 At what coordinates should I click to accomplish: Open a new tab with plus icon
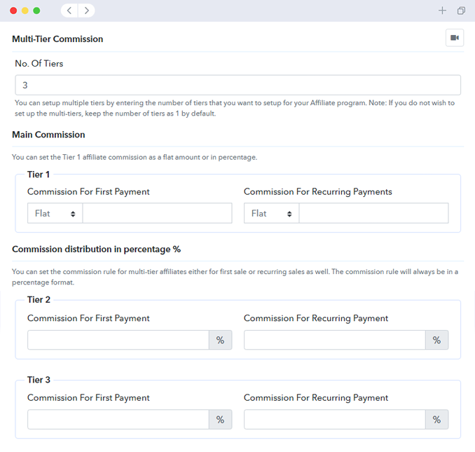point(442,11)
